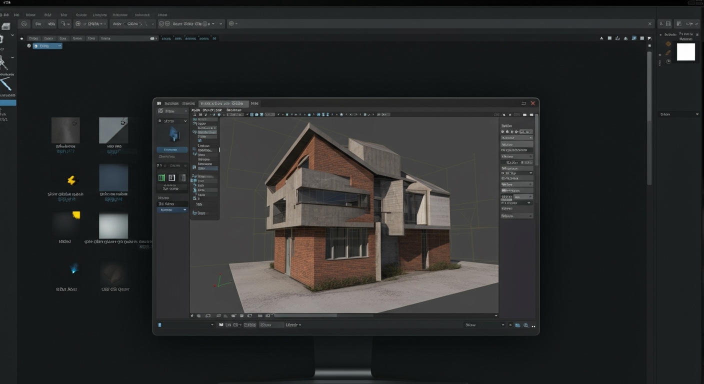Click the green-framed view mode icon
Viewport: 704px width, 384px height.
point(161,177)
